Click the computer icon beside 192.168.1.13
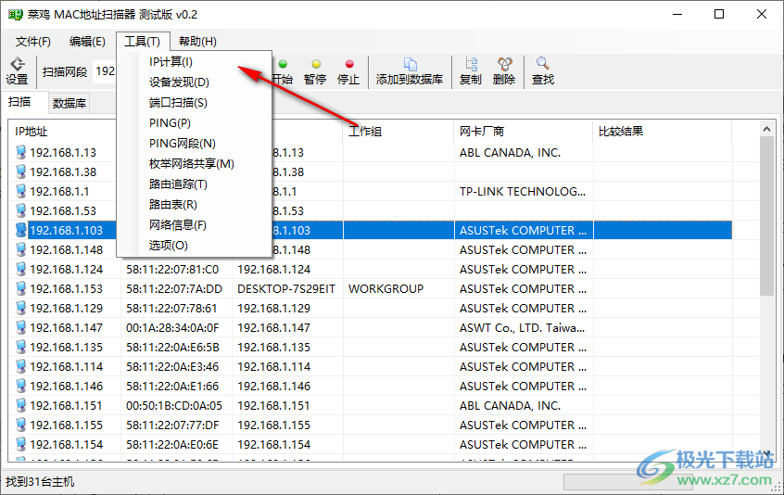Screen dimensions: 784x495 (x=19, y=152)
